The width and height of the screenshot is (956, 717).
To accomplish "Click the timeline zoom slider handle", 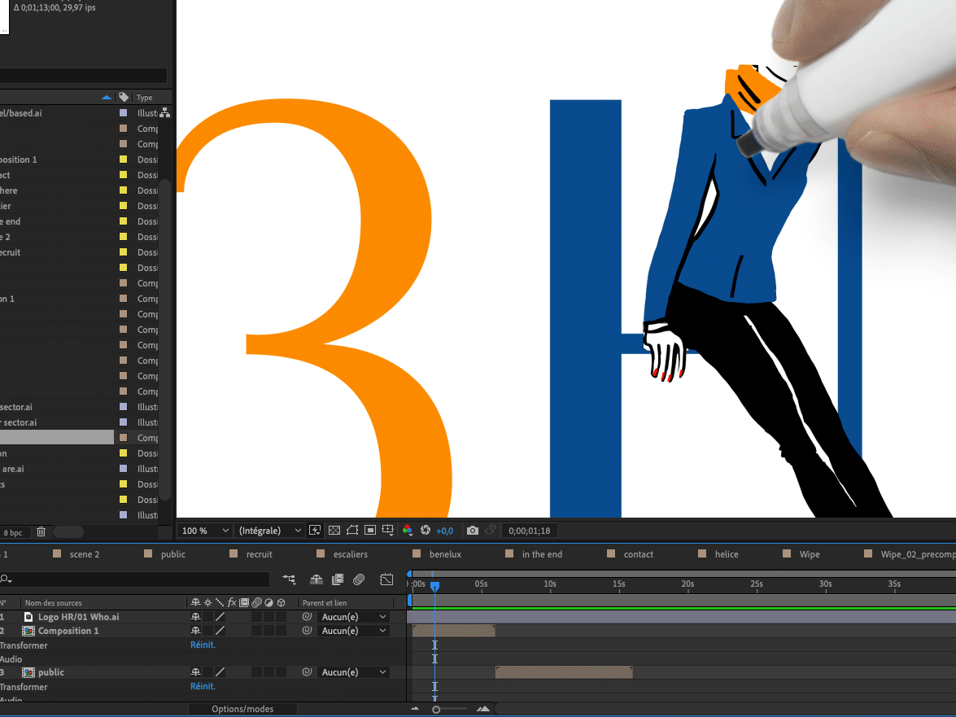I will tap(436, 710).
